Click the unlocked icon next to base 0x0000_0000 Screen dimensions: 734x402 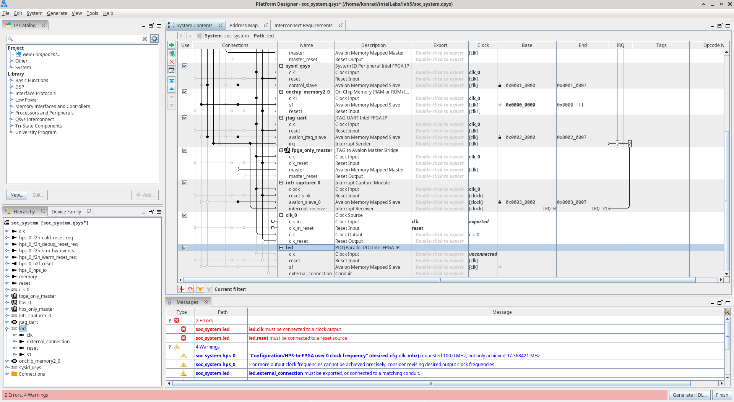click(500, 105)
